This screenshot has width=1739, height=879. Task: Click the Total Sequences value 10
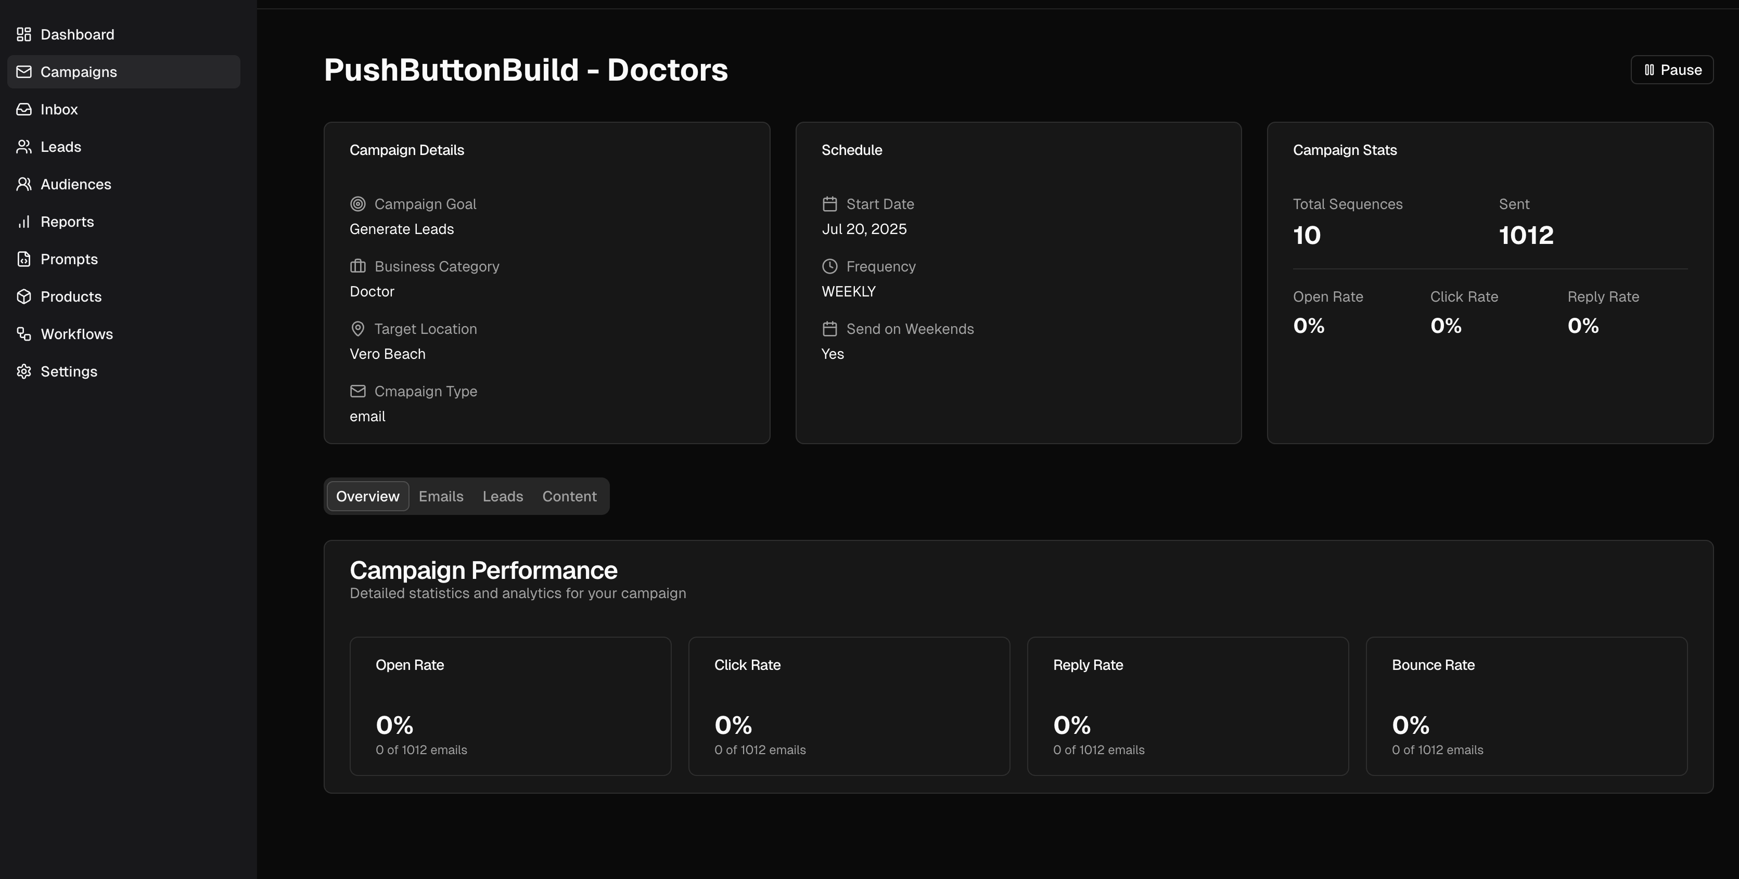pos(1307,235)
